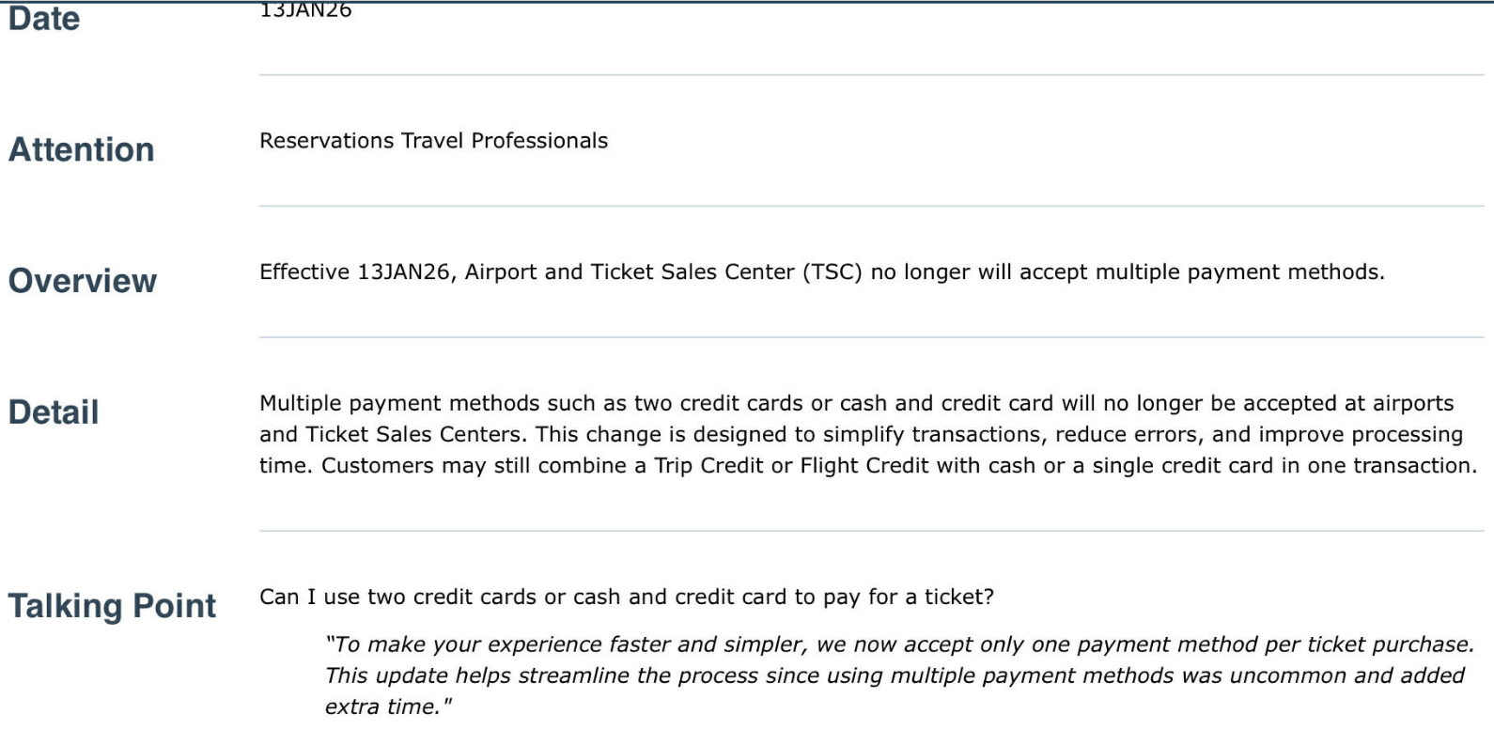Click the "Date" section heading
Viewport: 1494px width, 745px height.
(44, 19)
